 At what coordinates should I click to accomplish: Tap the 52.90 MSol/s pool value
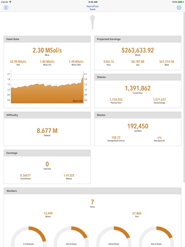tap(18, 62)
